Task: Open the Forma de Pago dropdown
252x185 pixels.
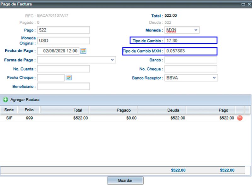Action: (x=112, y=60)
